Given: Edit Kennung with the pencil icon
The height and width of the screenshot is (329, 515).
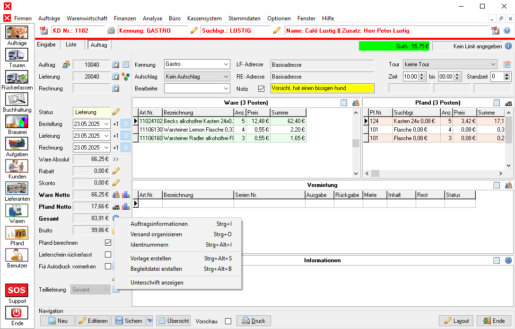Looking at the screenshot, I should pyautogui.click(x=194, y=31).
